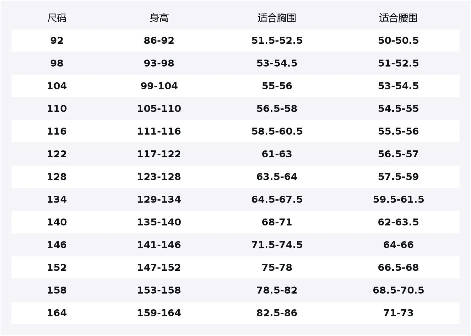This screenshot has width=471, height=336.
Task: Select waist value 64-66
Action: [398, 245]
